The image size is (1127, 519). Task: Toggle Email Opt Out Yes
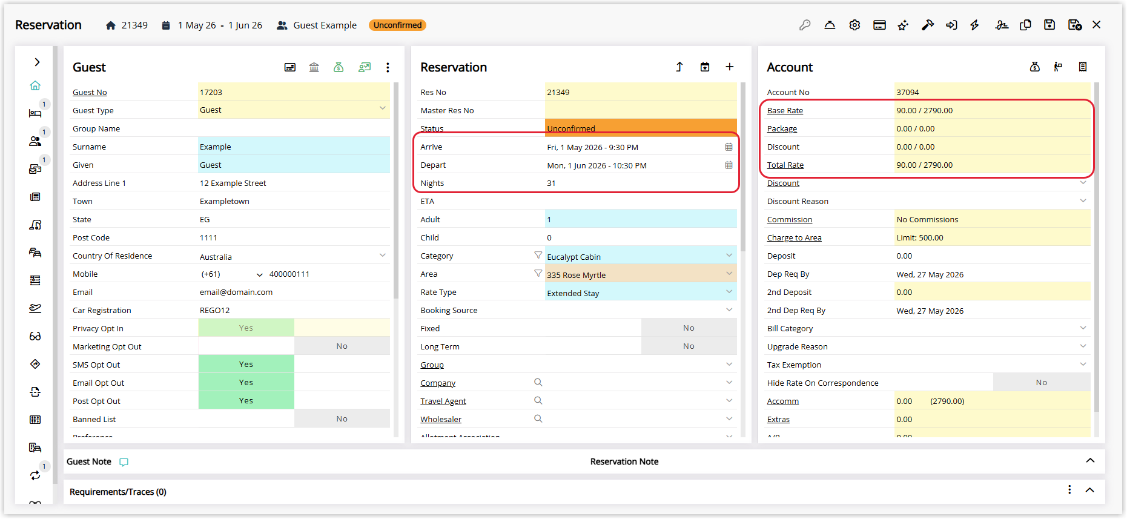[246, 382]
